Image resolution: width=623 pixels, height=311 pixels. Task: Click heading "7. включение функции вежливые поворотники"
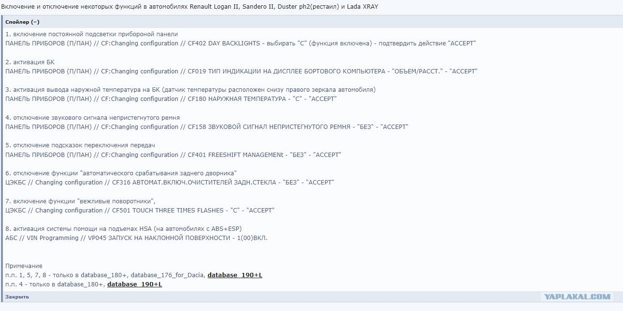coord(81,201)
